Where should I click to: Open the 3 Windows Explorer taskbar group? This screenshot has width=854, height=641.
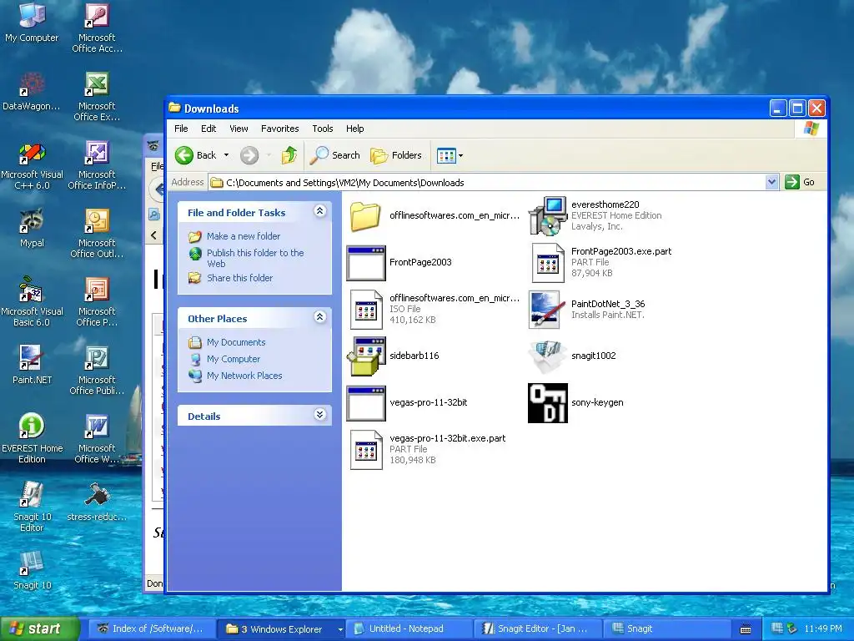tap(282, 629)
